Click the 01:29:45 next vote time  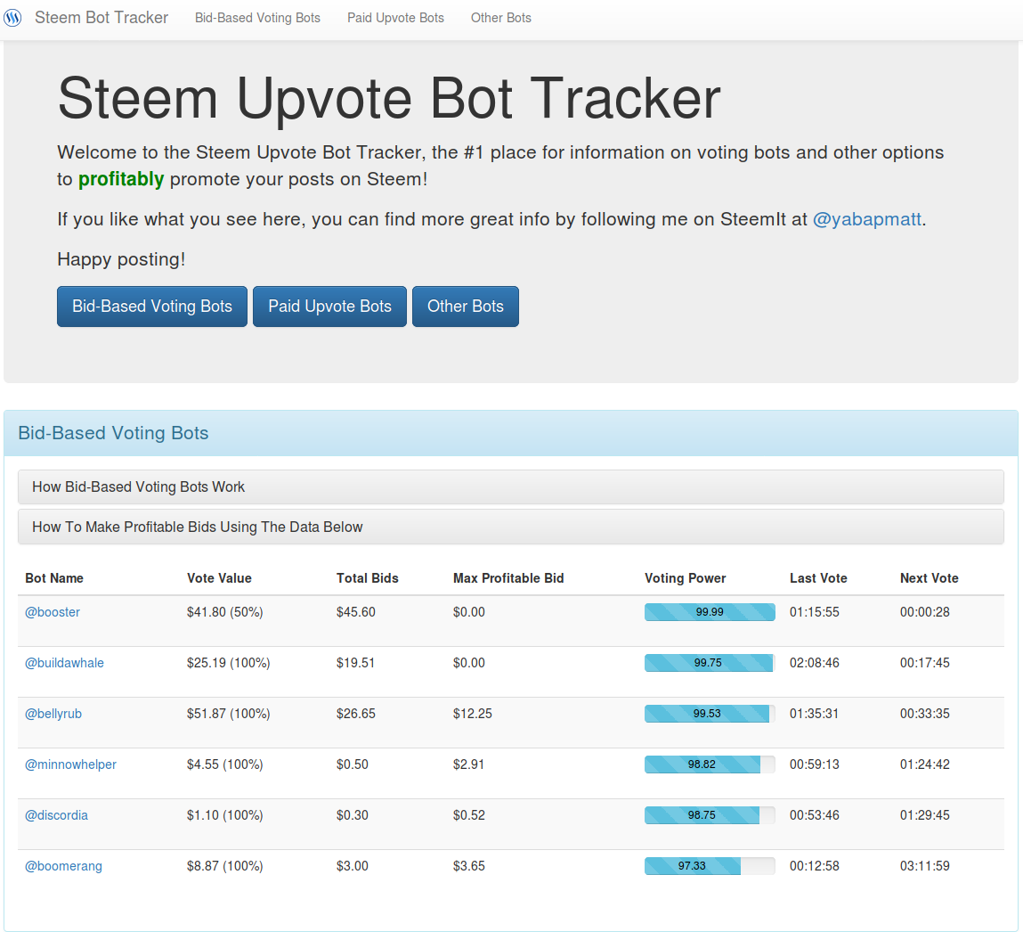(924, 815)
